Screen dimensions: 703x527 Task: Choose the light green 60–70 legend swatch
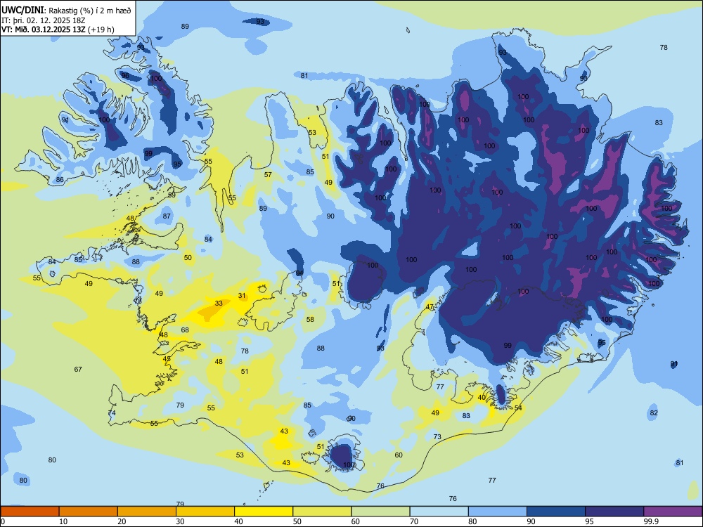[x=380, y=512]
